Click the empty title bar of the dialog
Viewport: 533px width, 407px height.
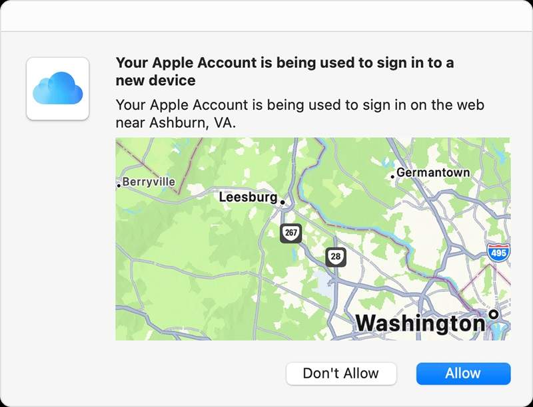coord(266,16)
